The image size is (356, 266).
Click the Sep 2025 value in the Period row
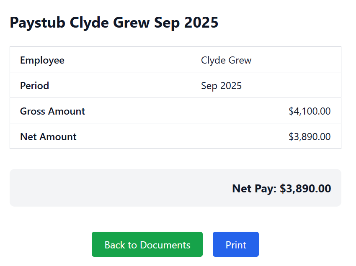click(x=221, y=86)
